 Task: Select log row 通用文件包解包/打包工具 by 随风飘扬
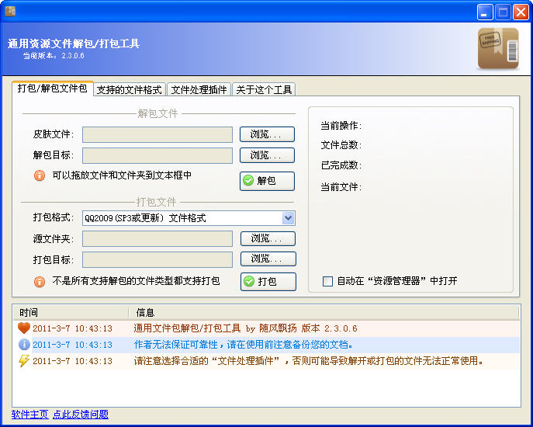pyautogui.click(x=267, y=328)
